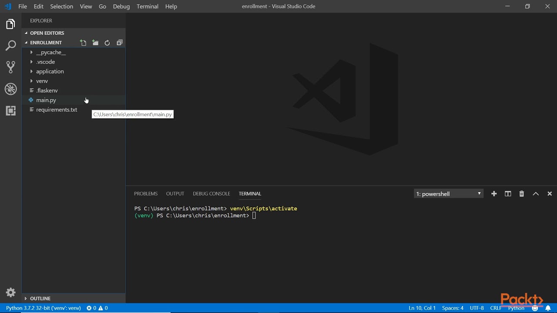
Task: Click the terminal prompt input area
Action: point(255,216)
